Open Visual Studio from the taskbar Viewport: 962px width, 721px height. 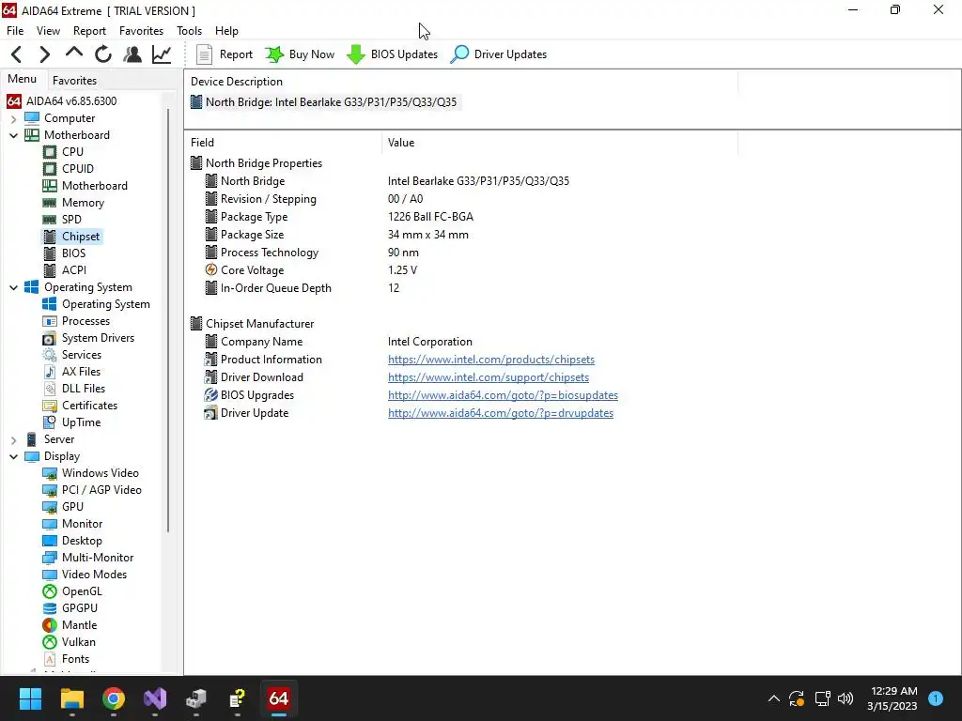(x=155, y=698)
